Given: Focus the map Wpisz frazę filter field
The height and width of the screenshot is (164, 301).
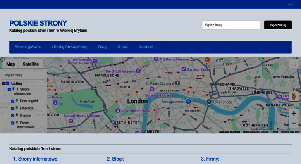Looking at the screenshot, I should (x=23, y=75).
